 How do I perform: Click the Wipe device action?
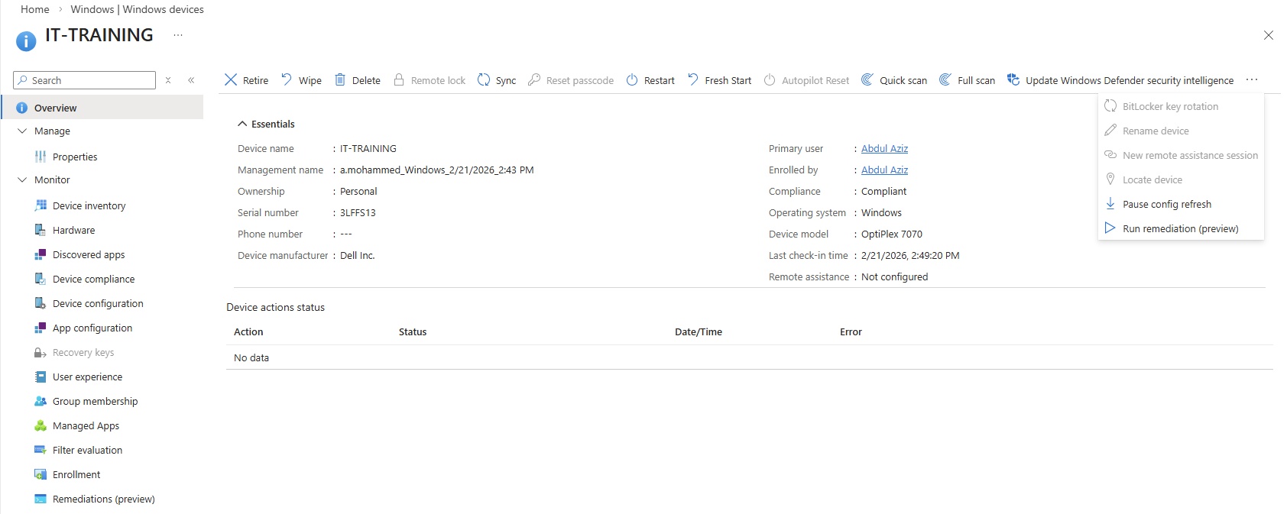(x=301, y=80)
